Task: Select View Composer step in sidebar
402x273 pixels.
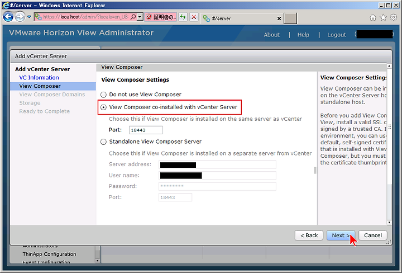Action: click(x=53, y=86)
